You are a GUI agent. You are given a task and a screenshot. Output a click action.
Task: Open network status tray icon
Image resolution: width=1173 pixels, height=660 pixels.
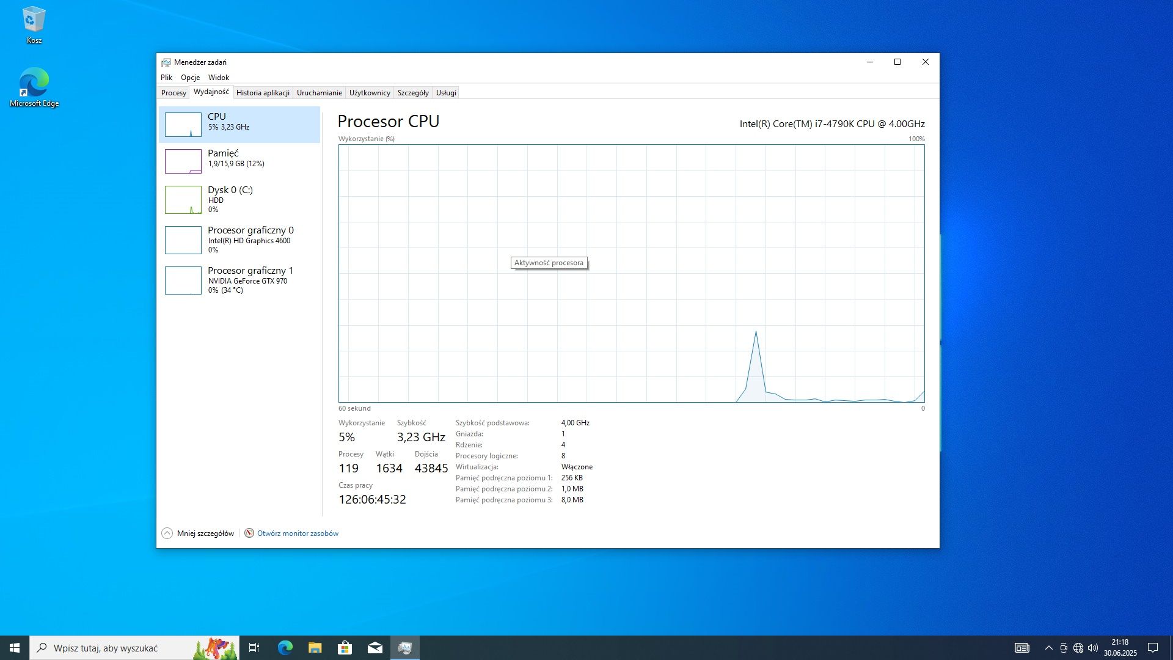(x=1078, y=648)
